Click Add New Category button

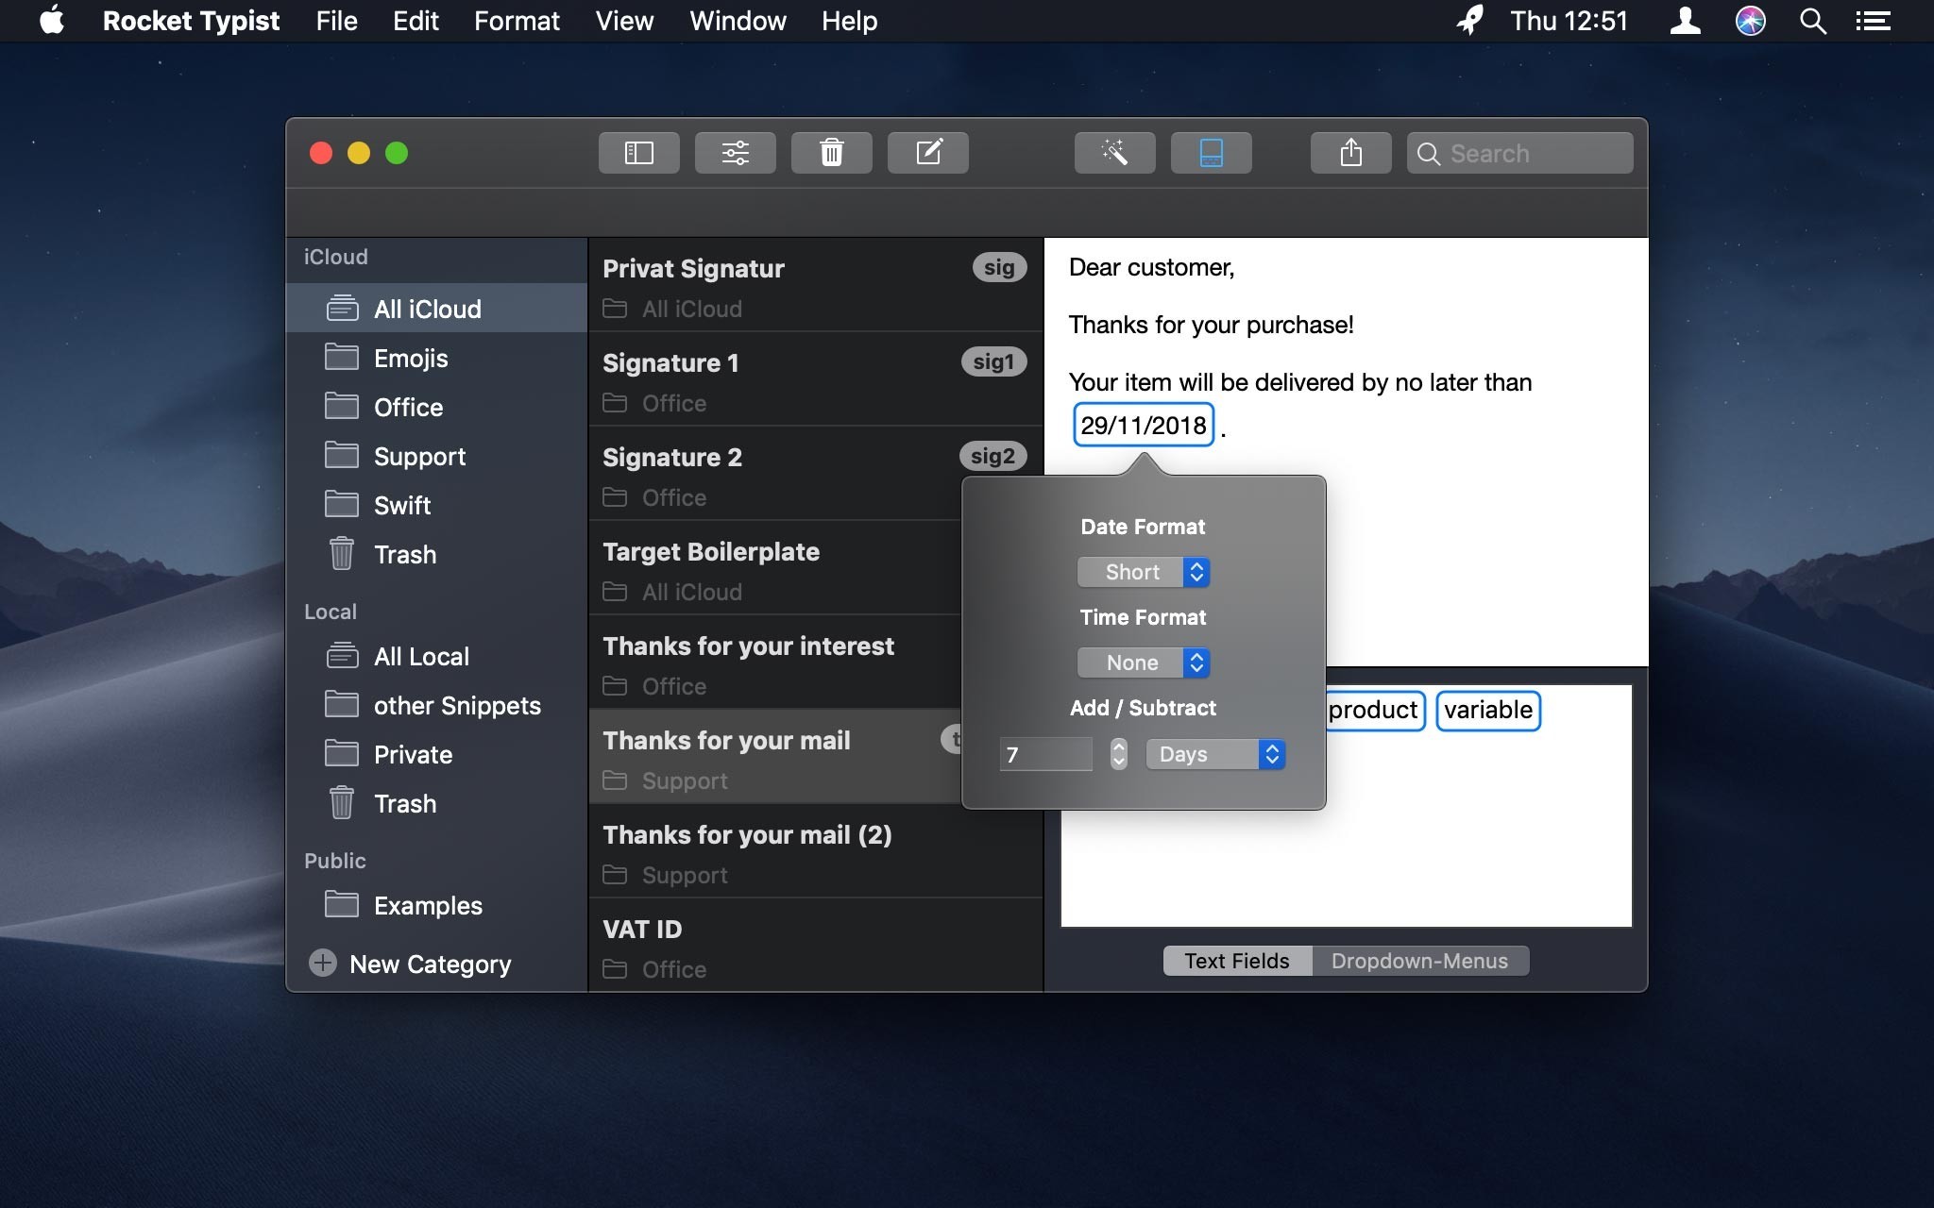(320, 962)
